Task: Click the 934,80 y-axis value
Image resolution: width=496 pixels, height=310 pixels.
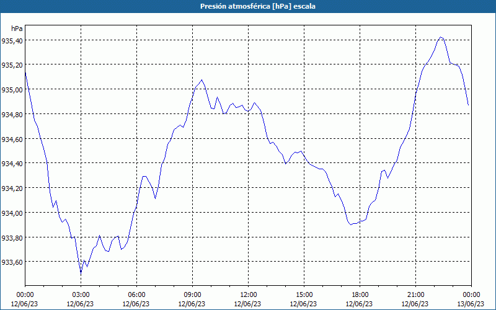Action: click(12, 115)
